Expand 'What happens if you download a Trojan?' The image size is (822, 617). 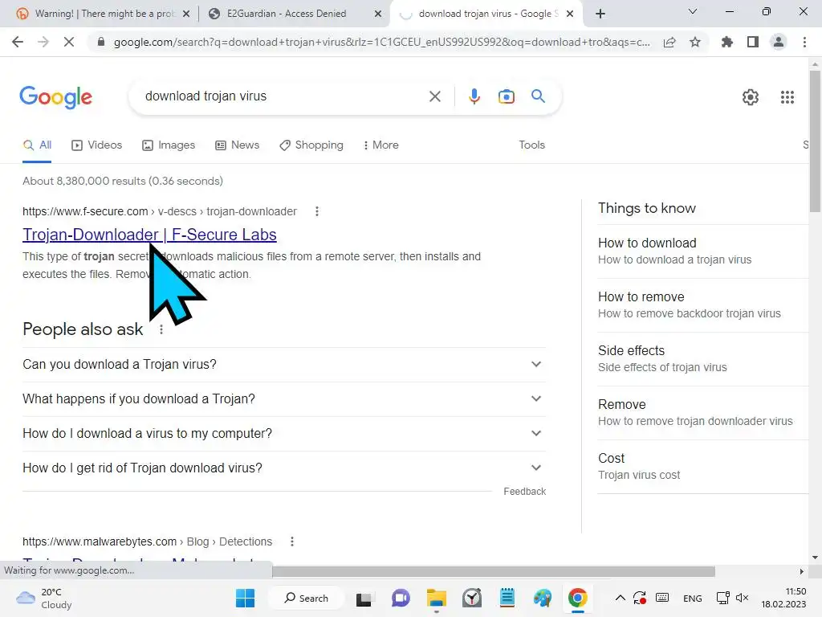(x=284, y=398)
